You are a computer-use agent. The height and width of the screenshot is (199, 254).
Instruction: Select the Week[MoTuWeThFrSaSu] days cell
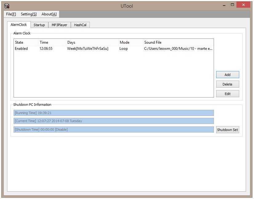coord(88,49)
